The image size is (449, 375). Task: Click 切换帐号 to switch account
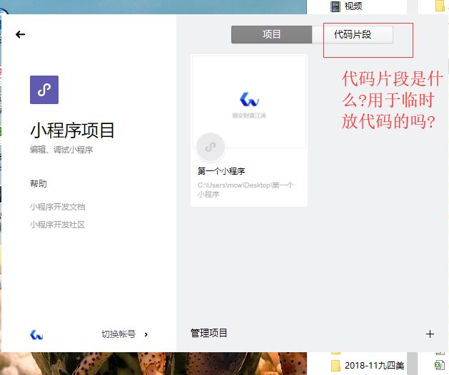pos(118,334)
